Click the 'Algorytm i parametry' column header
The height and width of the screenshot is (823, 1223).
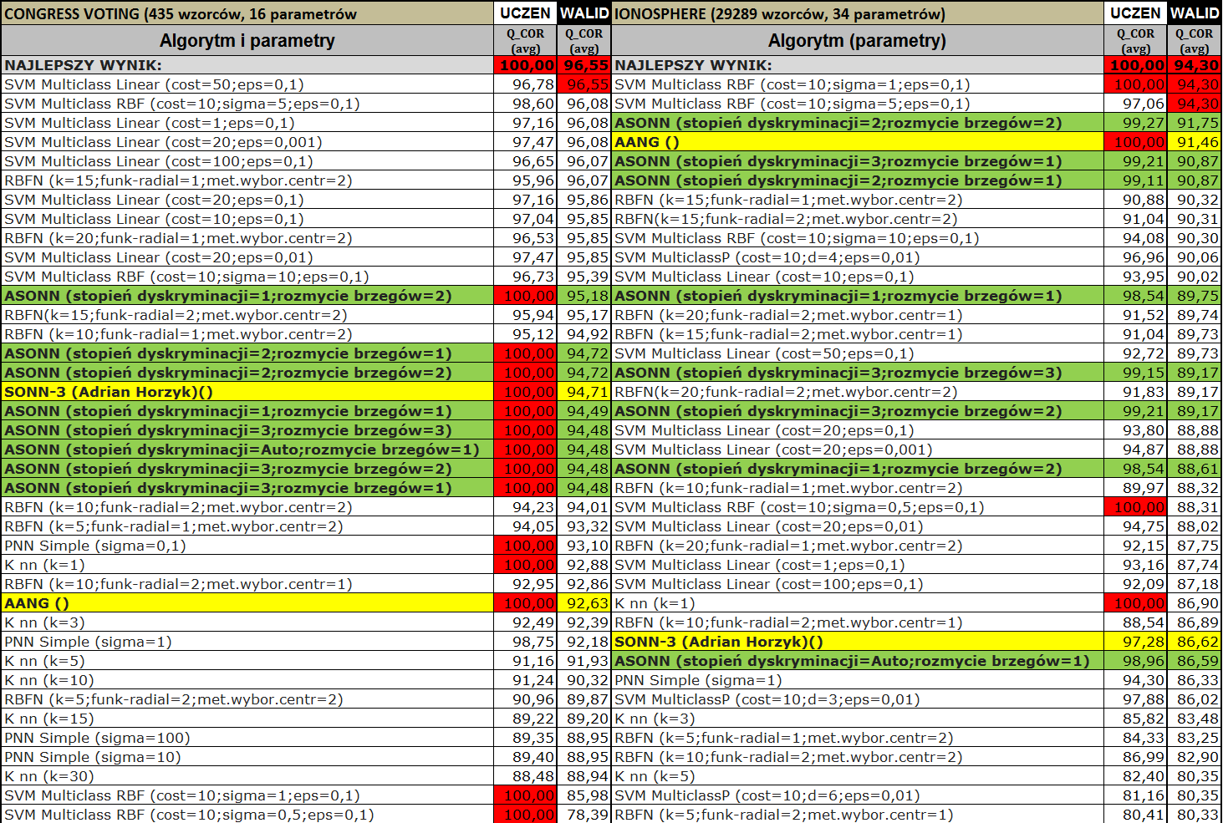[247, 40]
